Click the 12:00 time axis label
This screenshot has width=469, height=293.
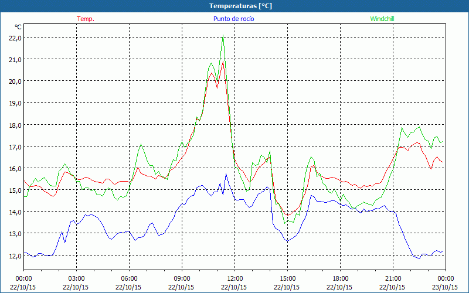pos(235,279)
